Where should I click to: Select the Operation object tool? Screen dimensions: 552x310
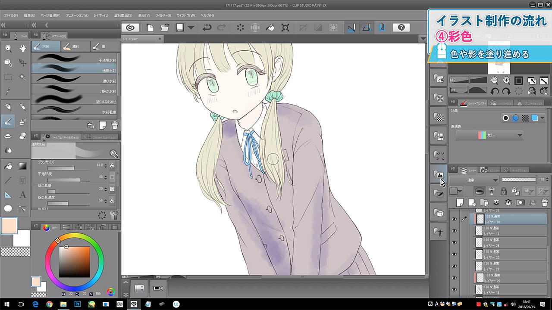click(x=8, y=63)
